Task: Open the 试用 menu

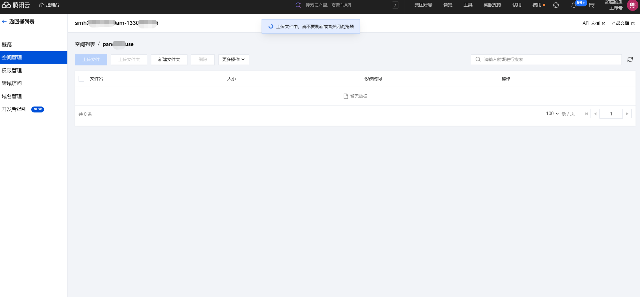Action: tap(517, 5)
